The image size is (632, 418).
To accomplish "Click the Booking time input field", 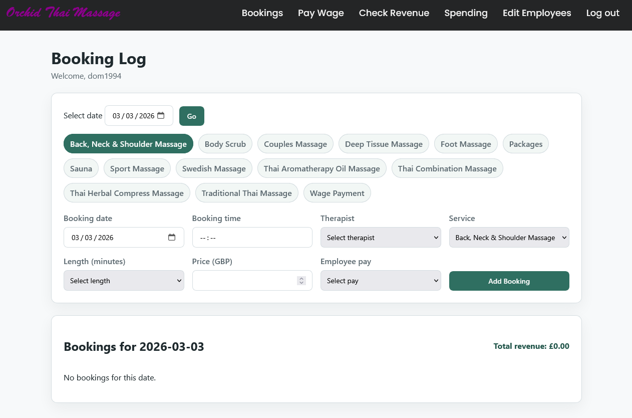I will pos(252,237).
